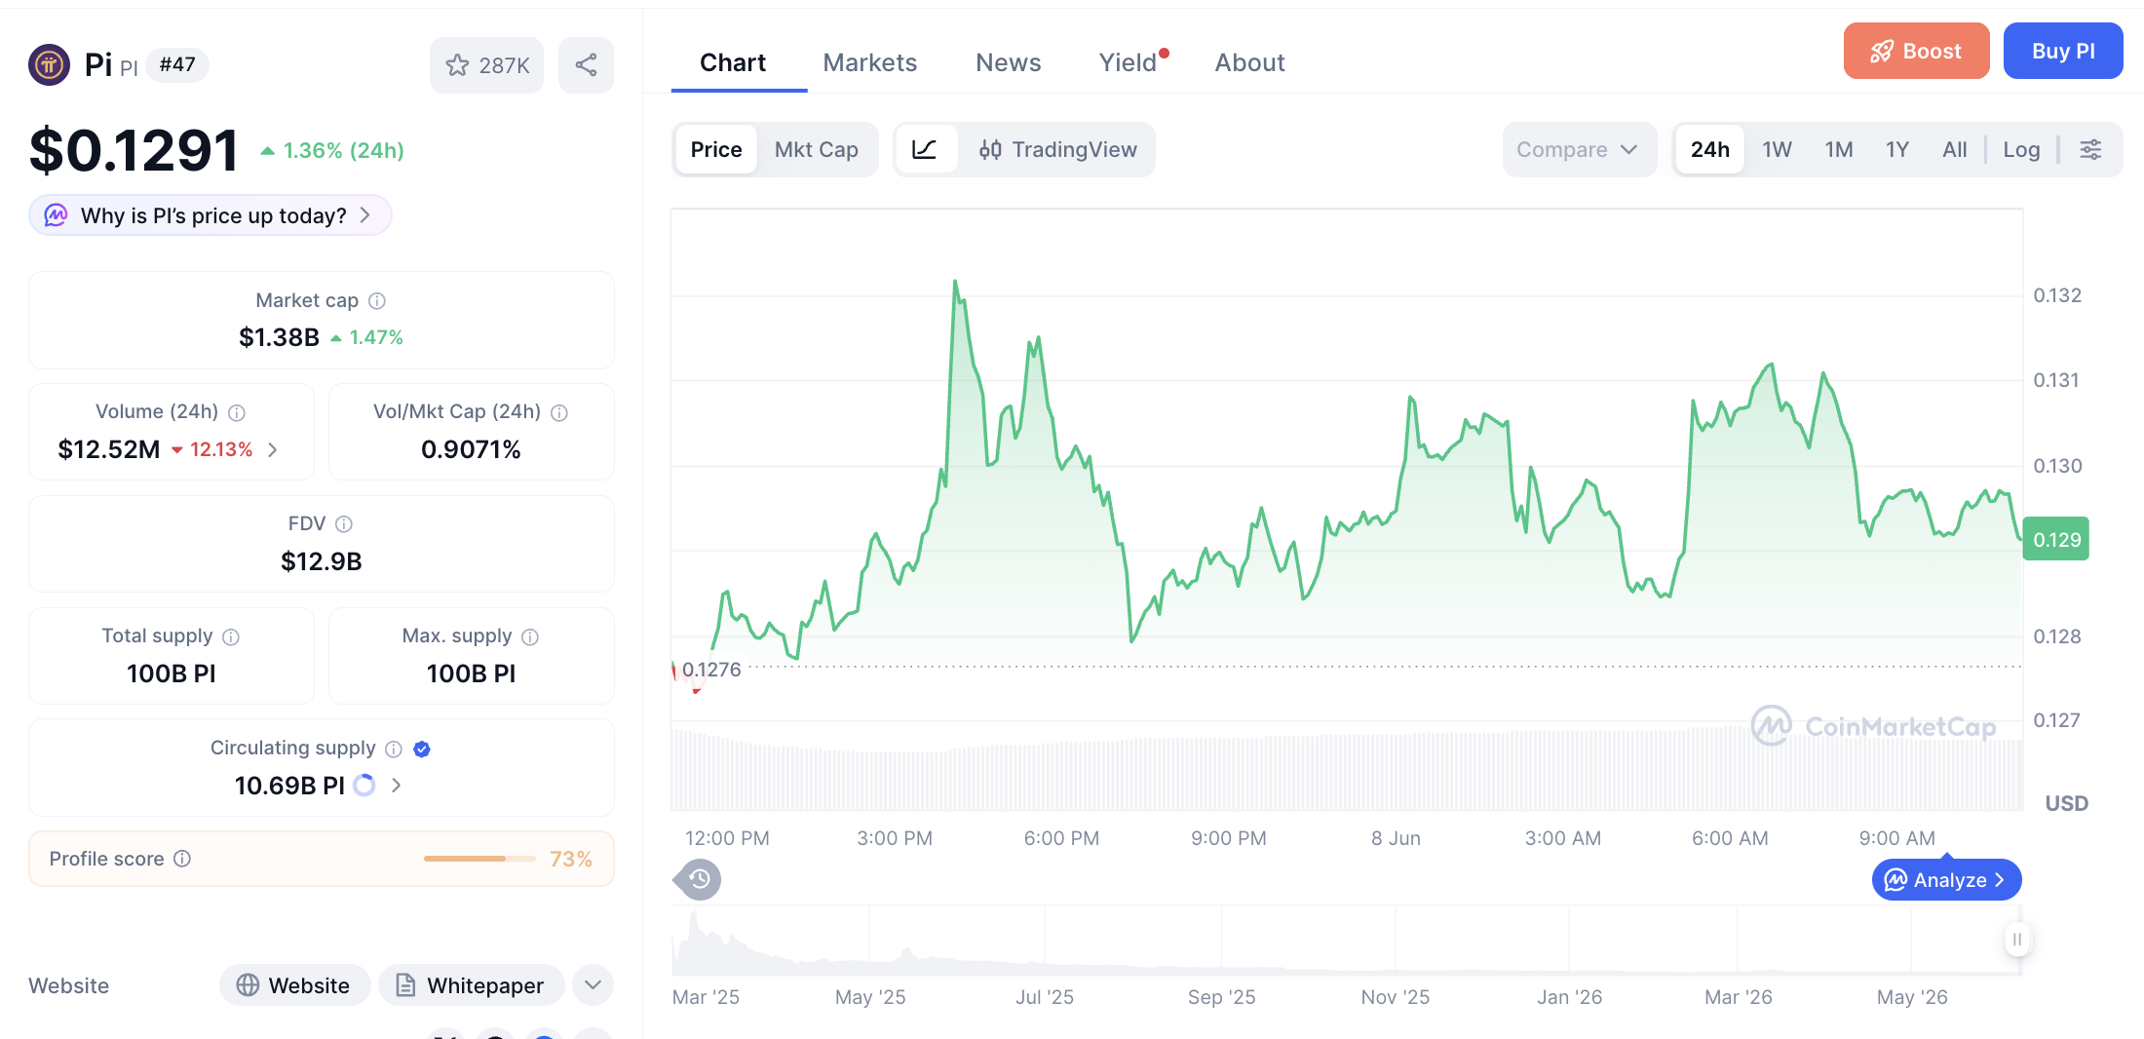This screenshot has width=2144, height=1039.
Task: Open chart settings sliders icon
Action: click(2090, 149)
